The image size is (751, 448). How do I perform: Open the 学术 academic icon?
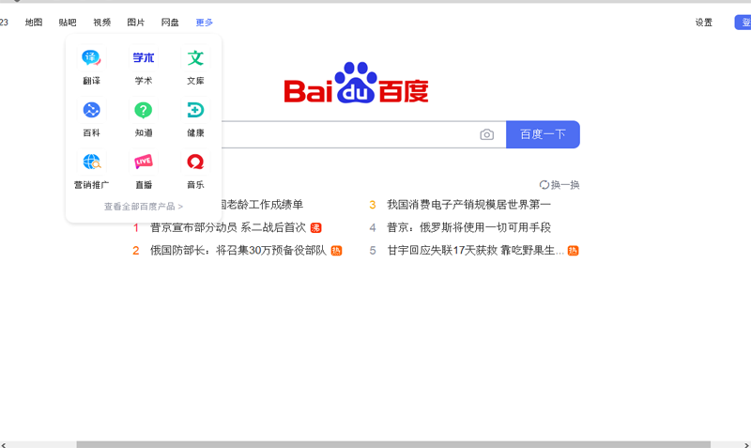click(144, 58)
